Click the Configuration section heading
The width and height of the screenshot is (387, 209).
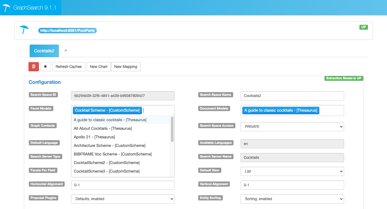click(x=45, y=82)
